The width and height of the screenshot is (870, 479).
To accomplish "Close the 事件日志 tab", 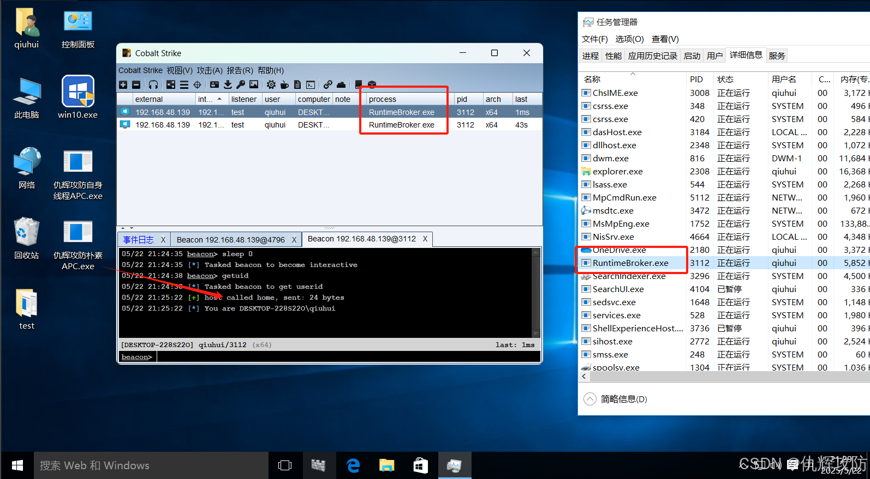I will click(x=163, y=240).
